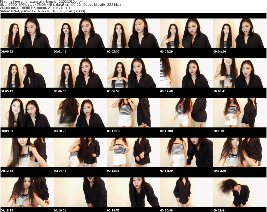Click the 00:00:52 timestamp label
Viewport: 267px width, 212px height.
[7, 51]
